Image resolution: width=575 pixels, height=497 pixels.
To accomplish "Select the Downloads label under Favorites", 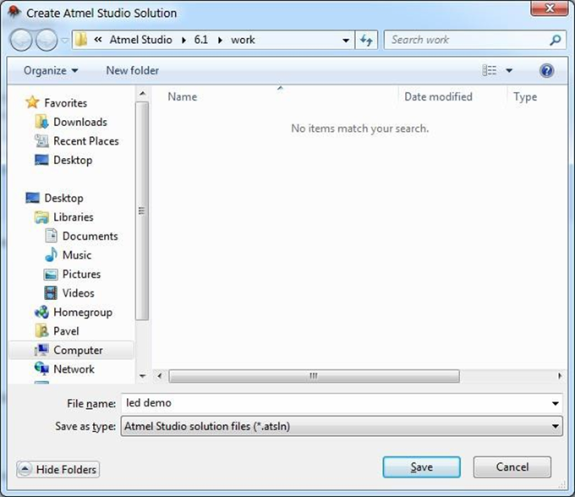I will pos(80,122).
